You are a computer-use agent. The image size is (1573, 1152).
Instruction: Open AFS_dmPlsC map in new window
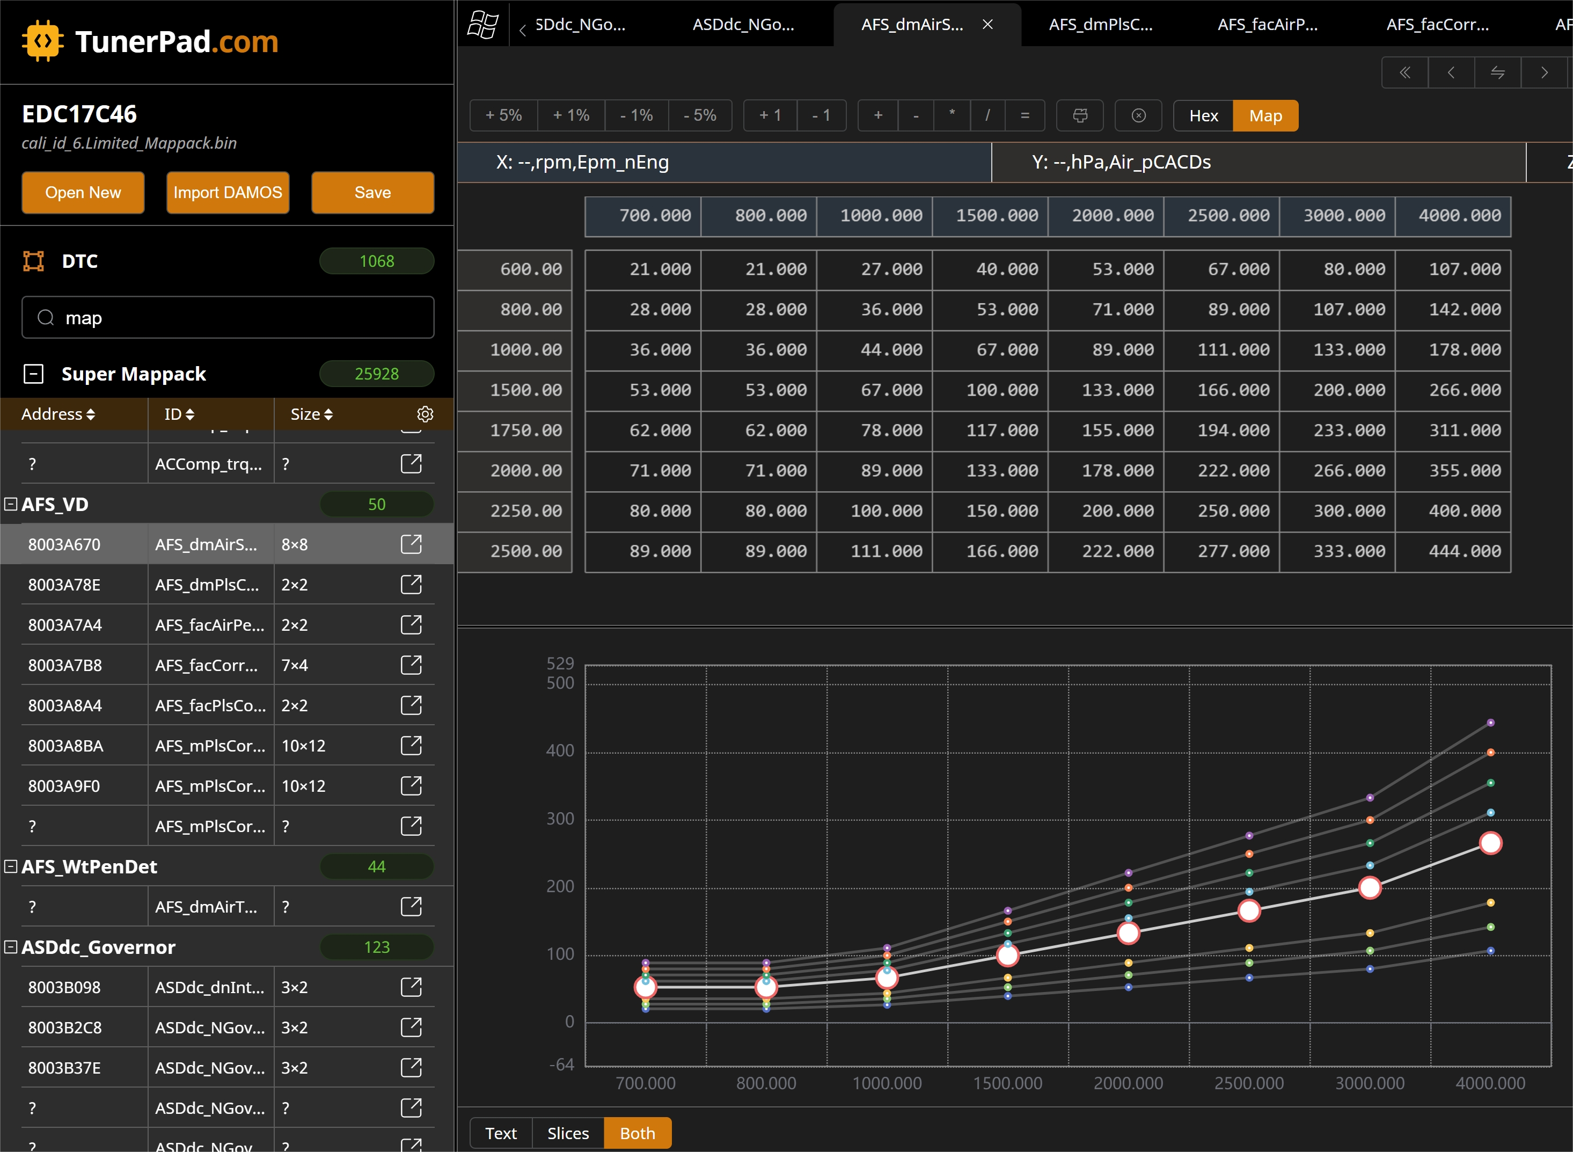[412, 585]
